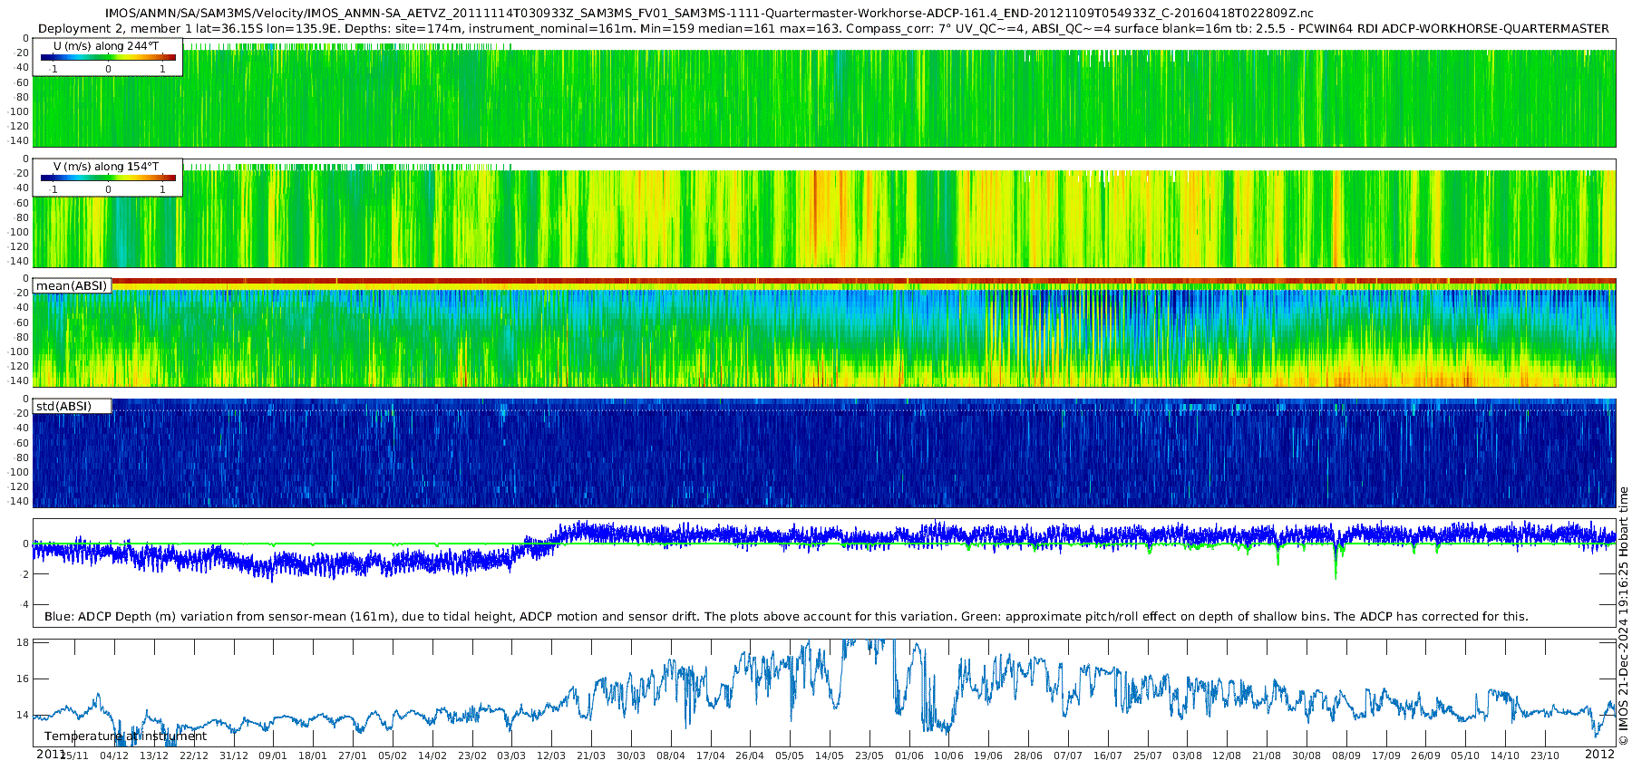Click the Deployment 2 metadata line
The height and width of the screenshot is (770, 1632).
pos(823,28)
